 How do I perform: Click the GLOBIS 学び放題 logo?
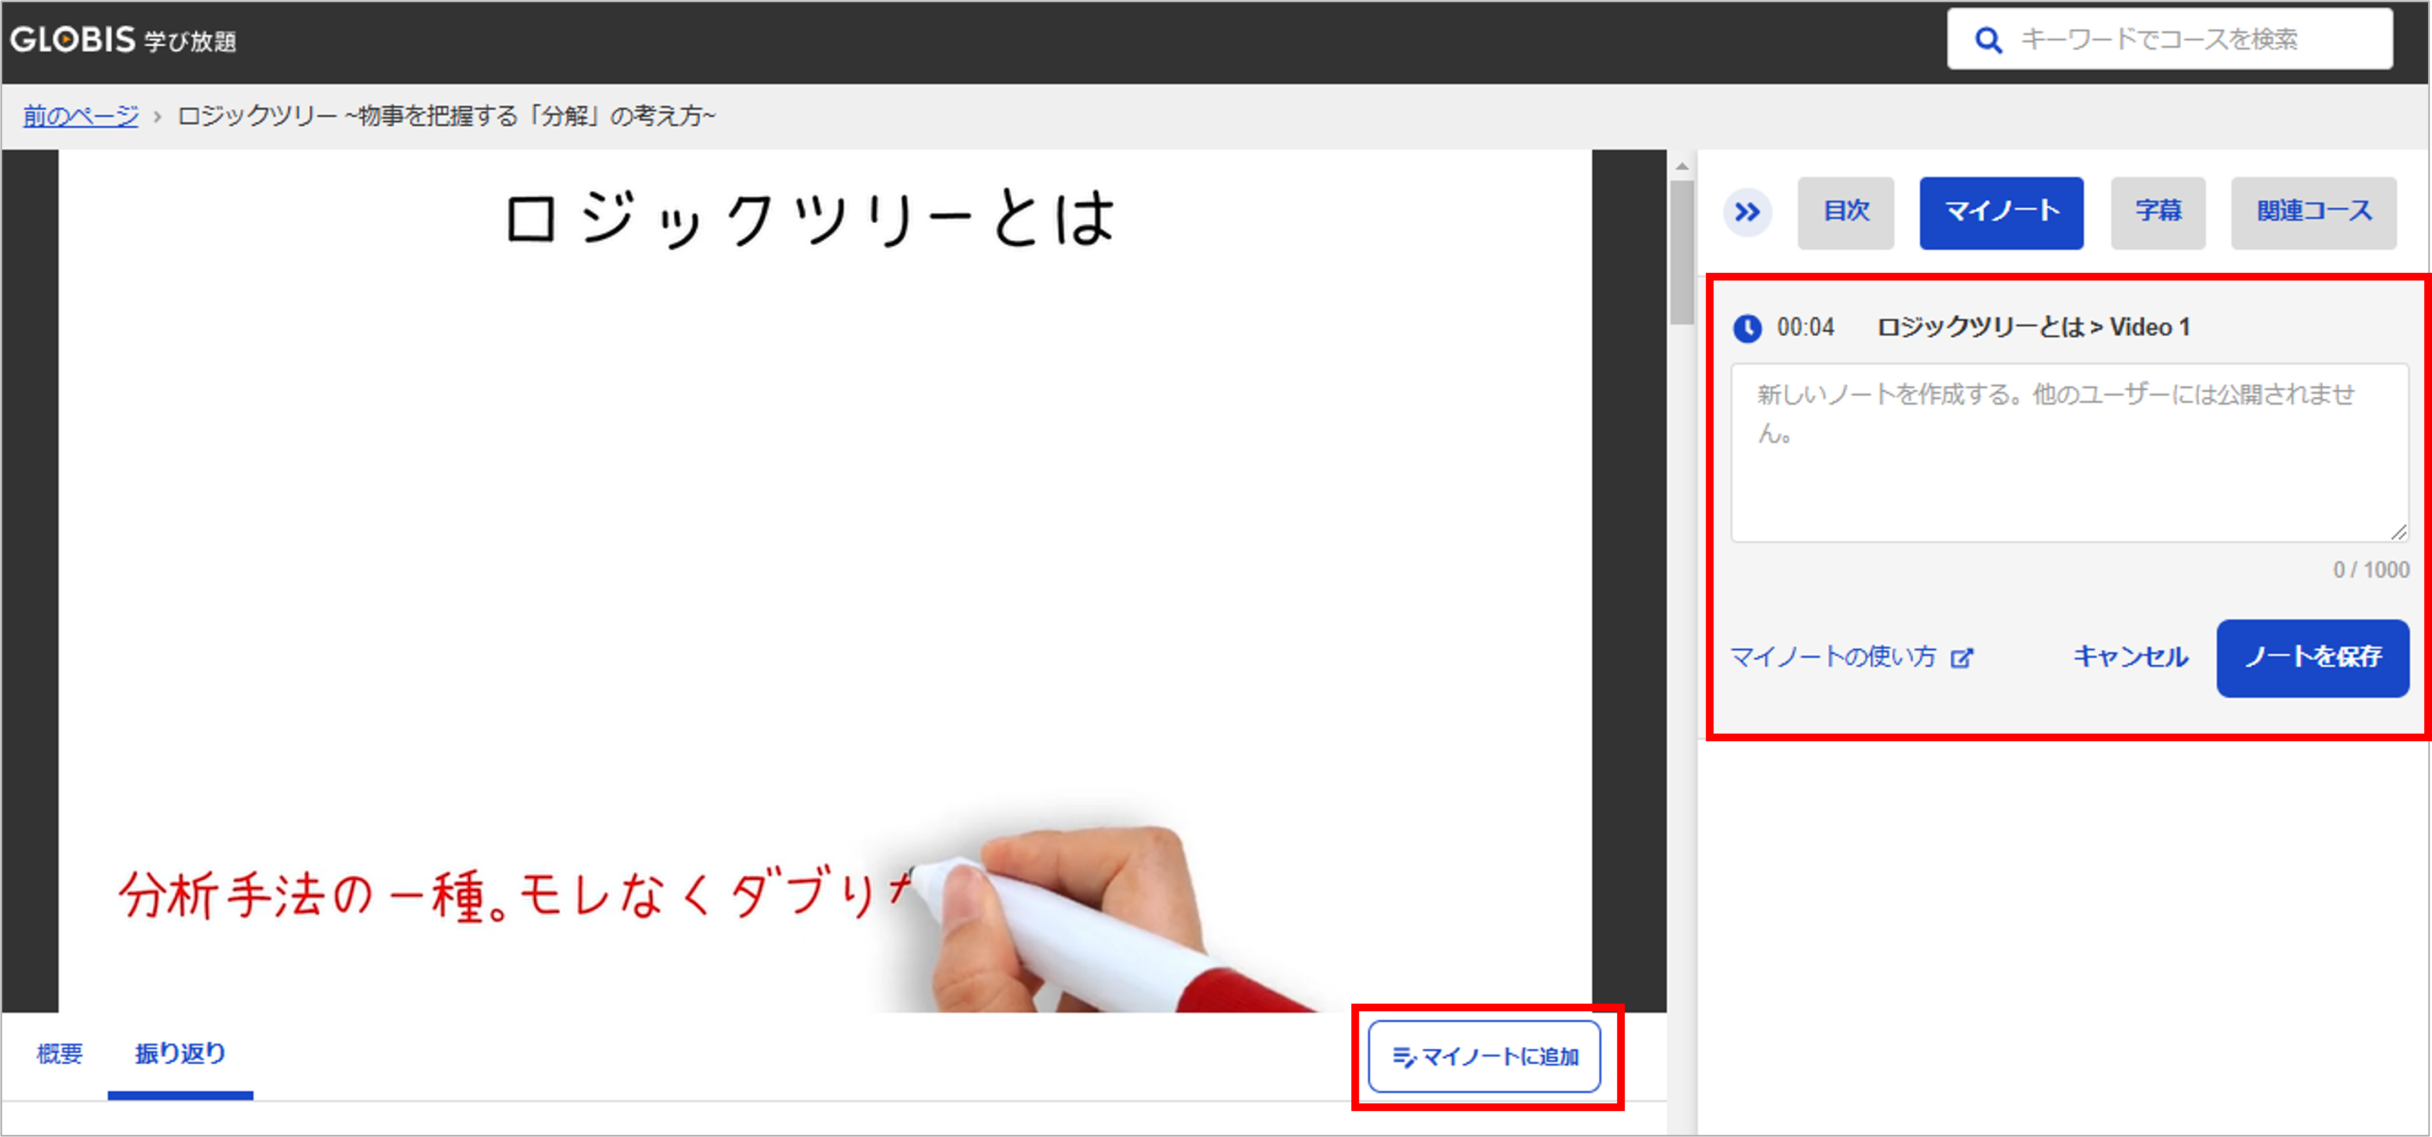(x=123, y=40)
